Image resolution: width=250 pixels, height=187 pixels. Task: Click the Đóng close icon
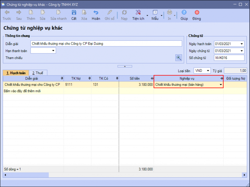(x=196, y=13)
